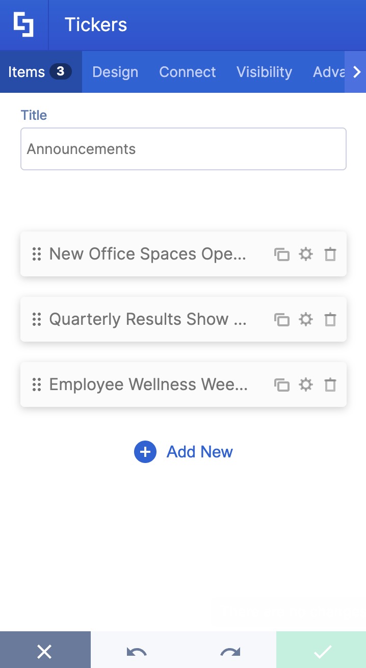Screen dimensions: 366x668
Task: Redo the last change
Action: click(x=229, y=651)
